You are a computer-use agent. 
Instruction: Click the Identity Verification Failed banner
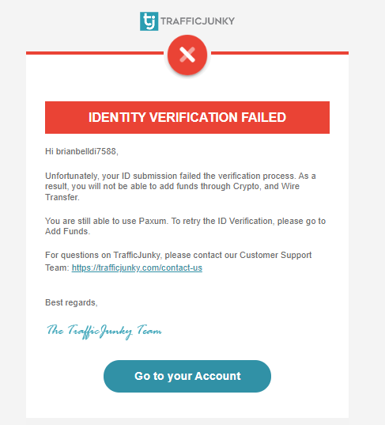[x=187, y=117]
